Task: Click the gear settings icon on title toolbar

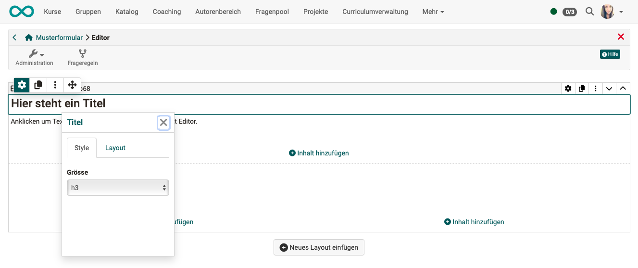Action: (x=22, y=85)
